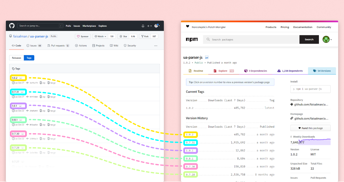Open the Repository github.com link on npm

click(x=309, y=105)
